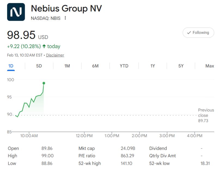Select the 1D time range tab

pyautogui.click(x=11, y=66)
